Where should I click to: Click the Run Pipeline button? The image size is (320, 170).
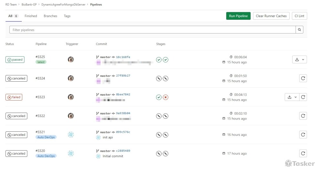(x=238, y=16)
